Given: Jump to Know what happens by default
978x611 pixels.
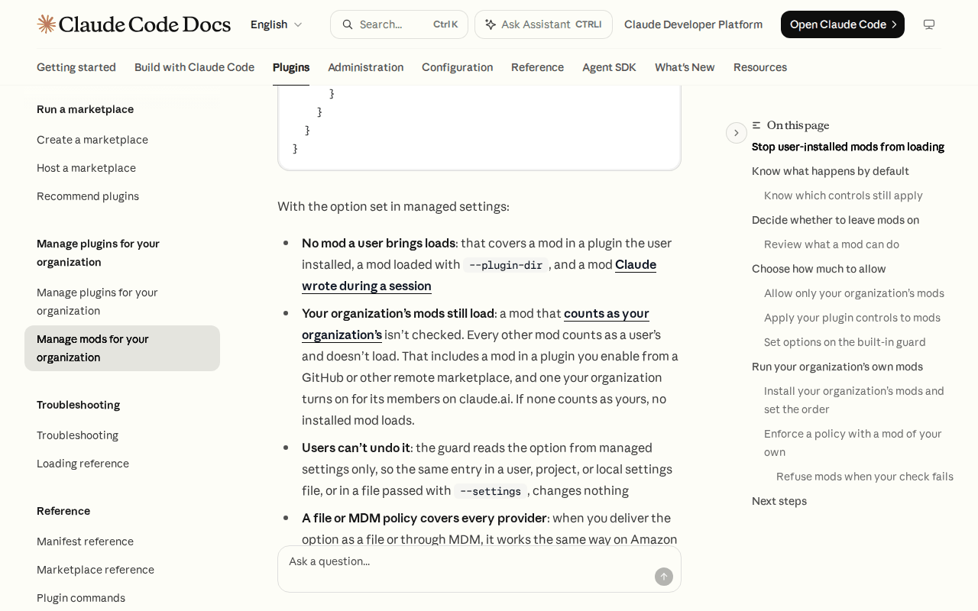Looking at the screenshot, I should pyautogui.click(x=831, y=171).
